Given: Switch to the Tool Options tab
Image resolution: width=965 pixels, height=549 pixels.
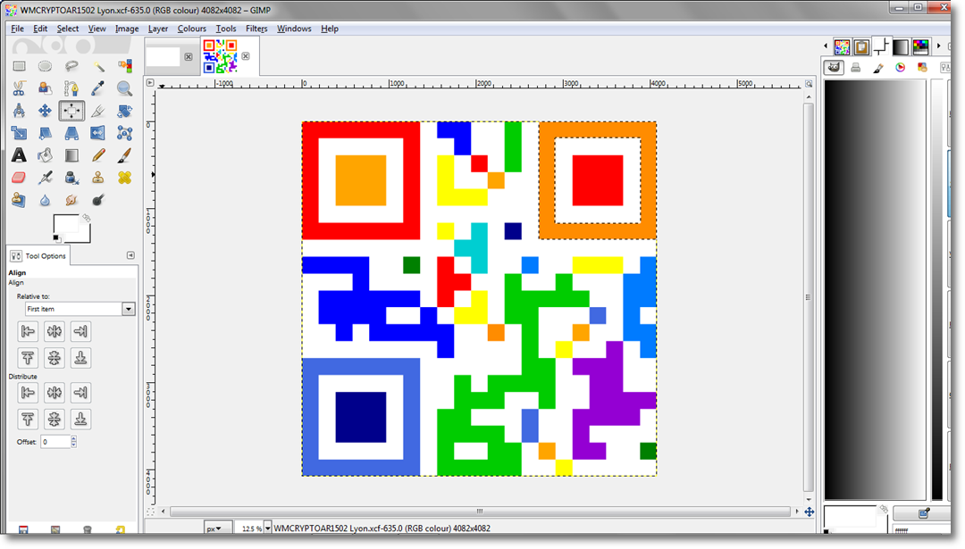Looking at the screenshot, I should pos(38,255).
